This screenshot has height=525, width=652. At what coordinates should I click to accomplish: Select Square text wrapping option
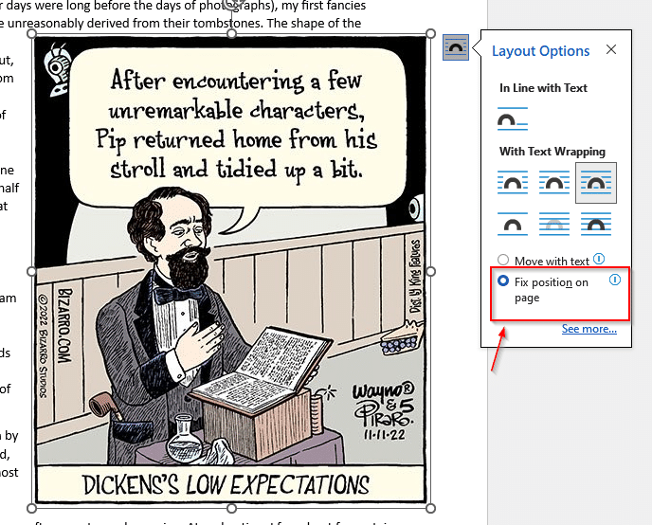(513, 183)
